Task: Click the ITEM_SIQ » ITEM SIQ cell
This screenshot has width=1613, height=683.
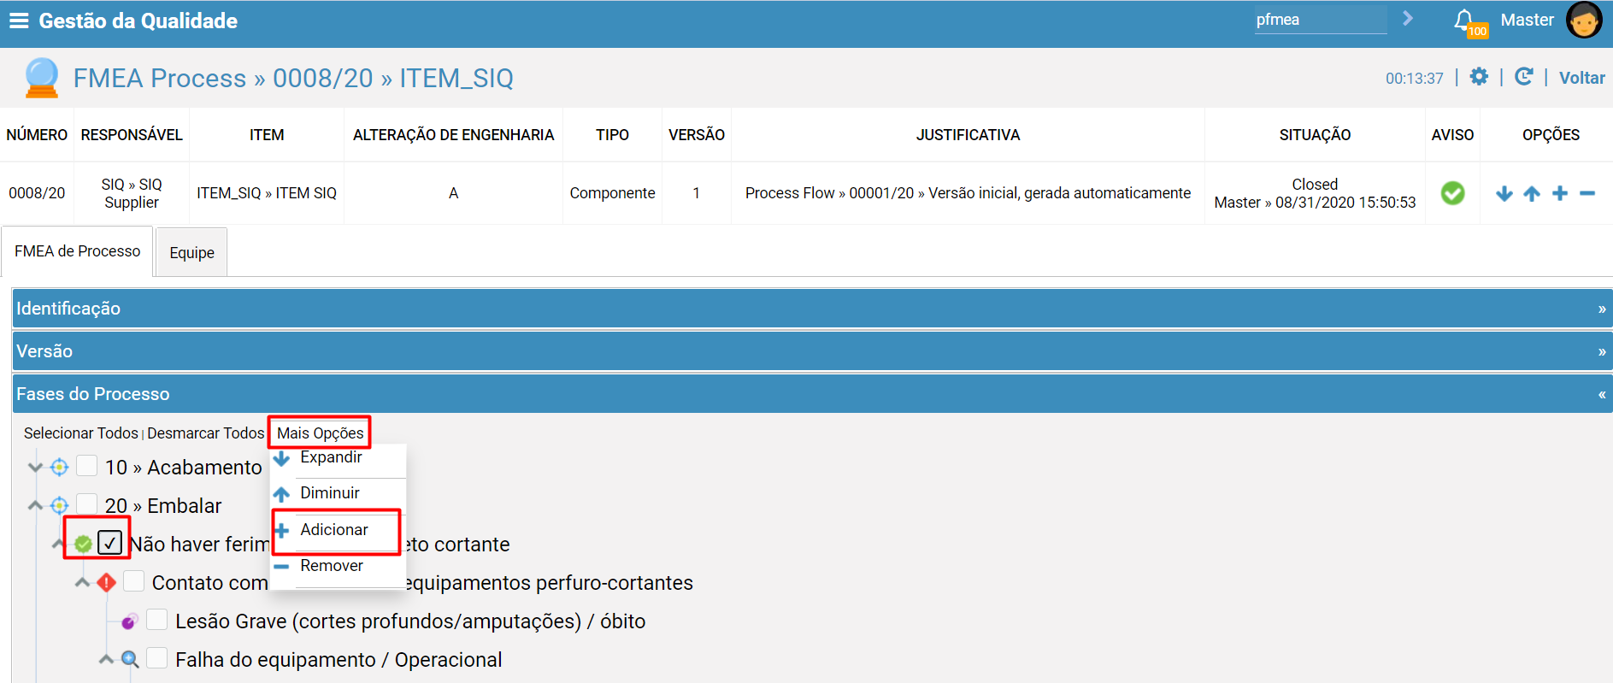Action: [x=267, y=193]
